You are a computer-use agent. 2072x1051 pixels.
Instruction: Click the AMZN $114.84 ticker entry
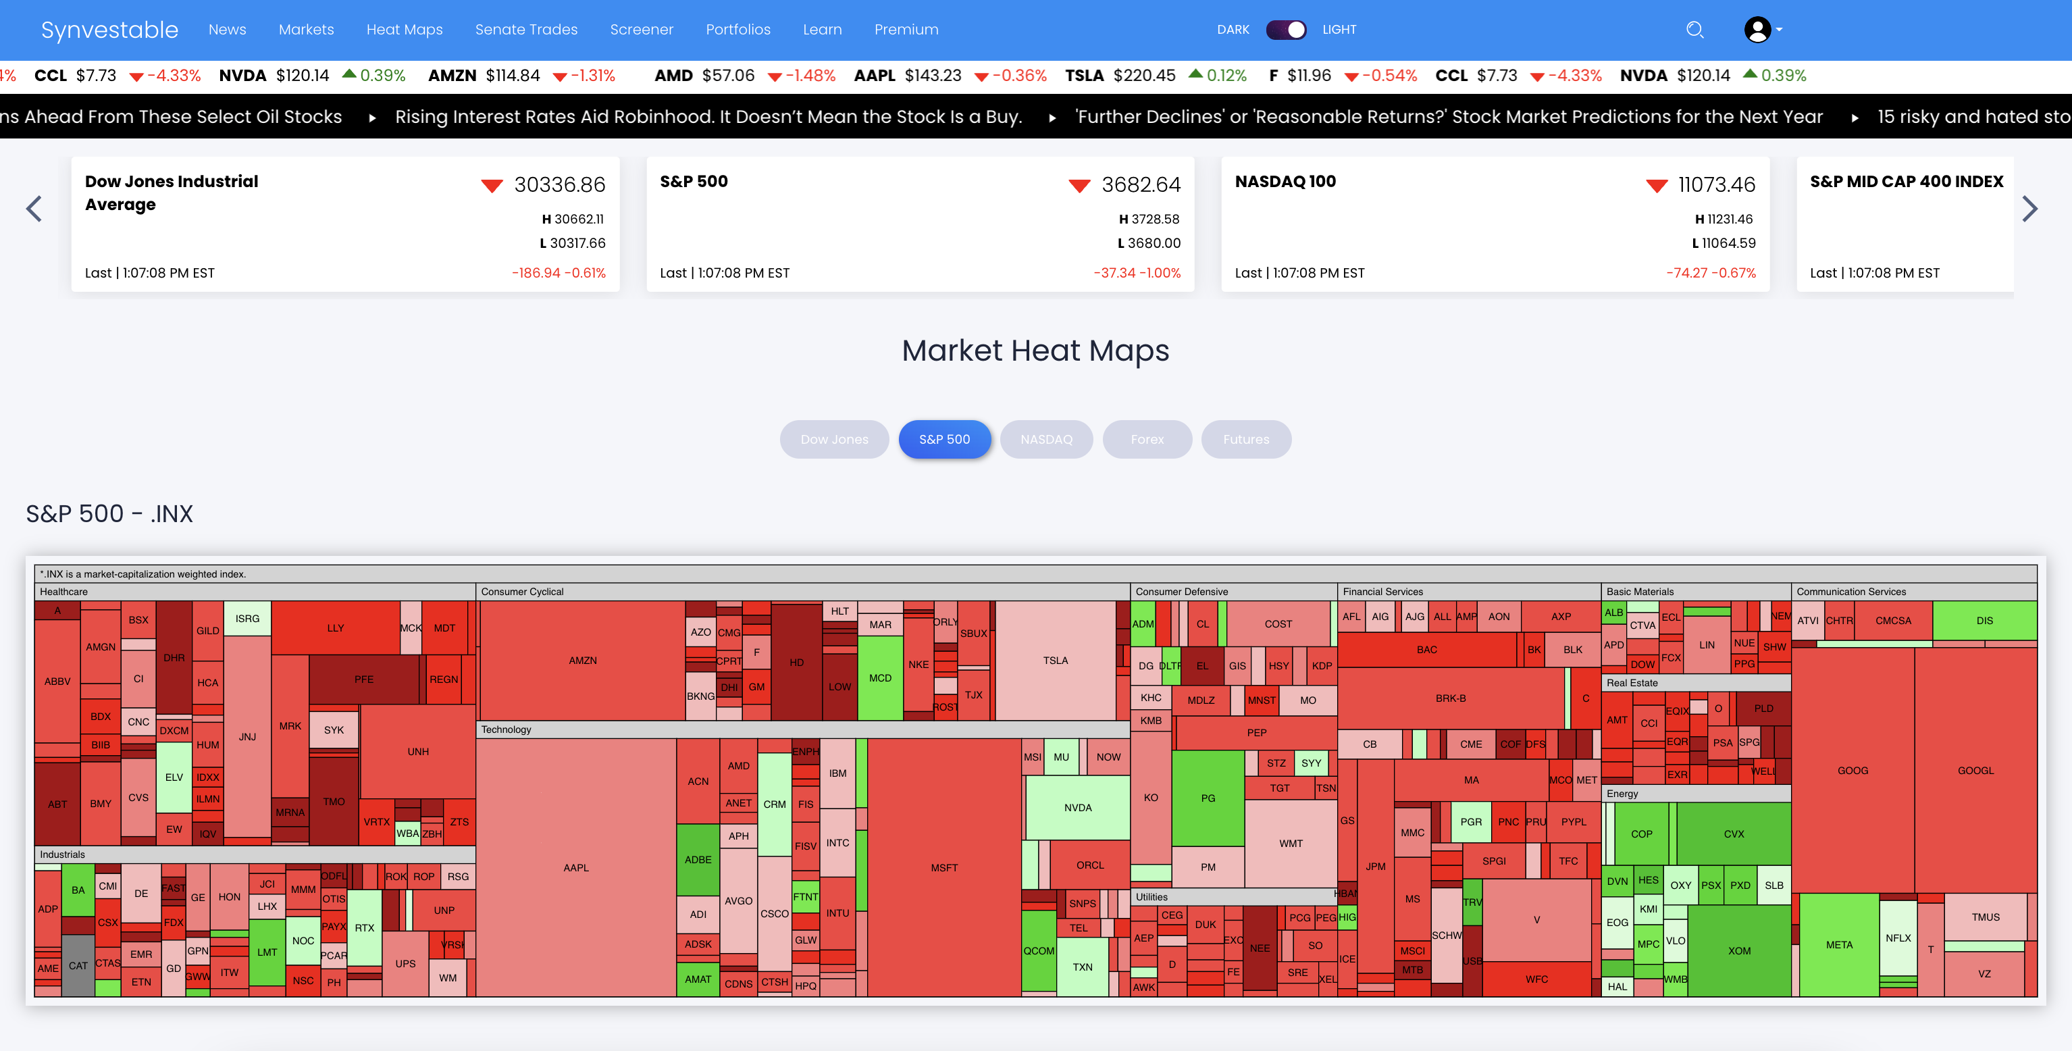(x=522, y=76)
